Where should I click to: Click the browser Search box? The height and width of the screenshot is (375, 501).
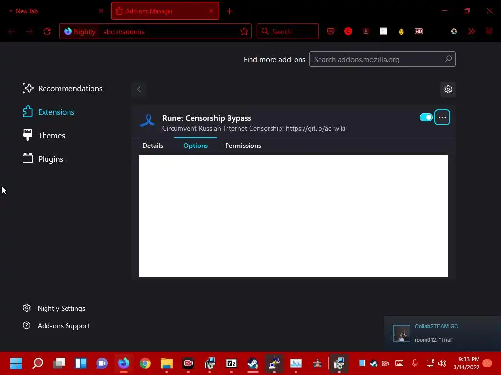[x=288, y=31]
